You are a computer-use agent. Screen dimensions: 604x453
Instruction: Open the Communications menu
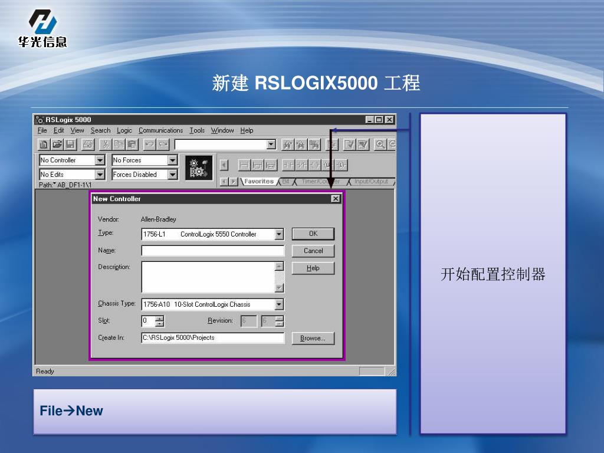coord(160,130)
